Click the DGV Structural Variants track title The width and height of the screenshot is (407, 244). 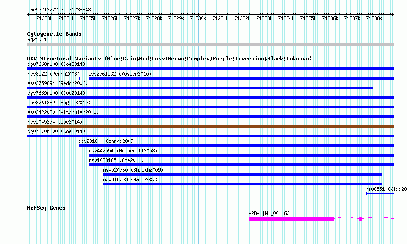point(170,59)
